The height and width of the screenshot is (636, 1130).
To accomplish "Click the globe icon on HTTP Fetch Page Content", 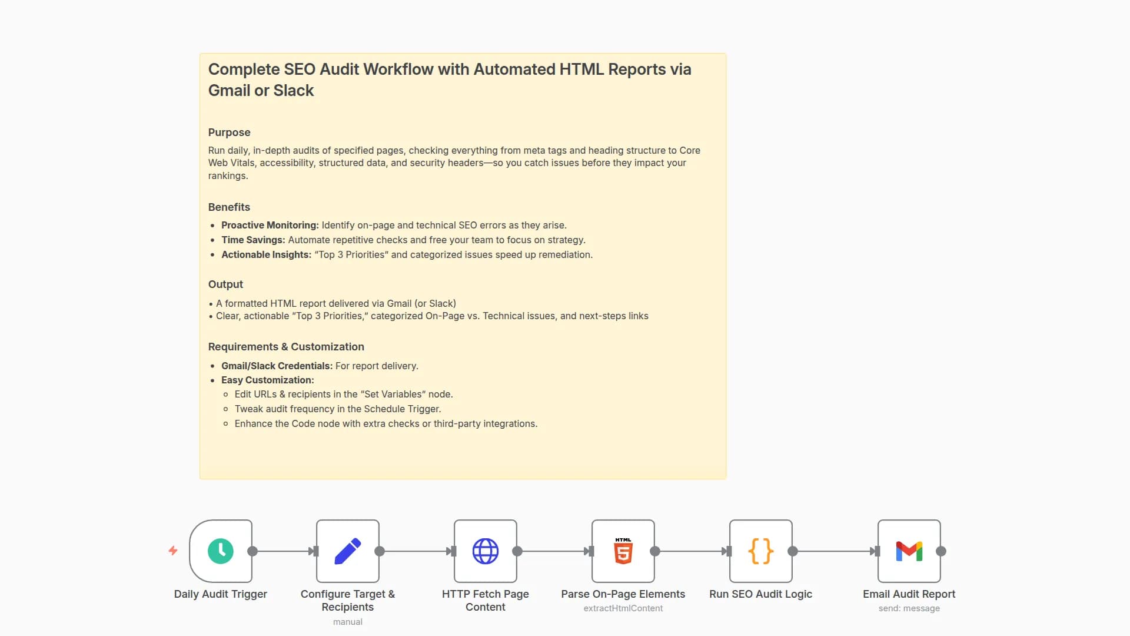I will pyautogui.click(x=486, y=551).
